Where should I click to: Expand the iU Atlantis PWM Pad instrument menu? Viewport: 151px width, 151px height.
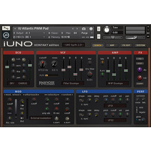(x=15, y=29)
